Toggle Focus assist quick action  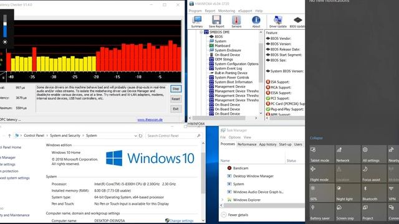pyautogui.click(x=374, y=174)
